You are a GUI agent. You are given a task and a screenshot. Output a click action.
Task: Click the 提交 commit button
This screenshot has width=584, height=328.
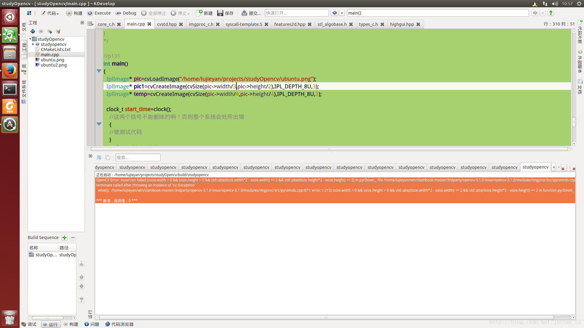pos(251,13)
